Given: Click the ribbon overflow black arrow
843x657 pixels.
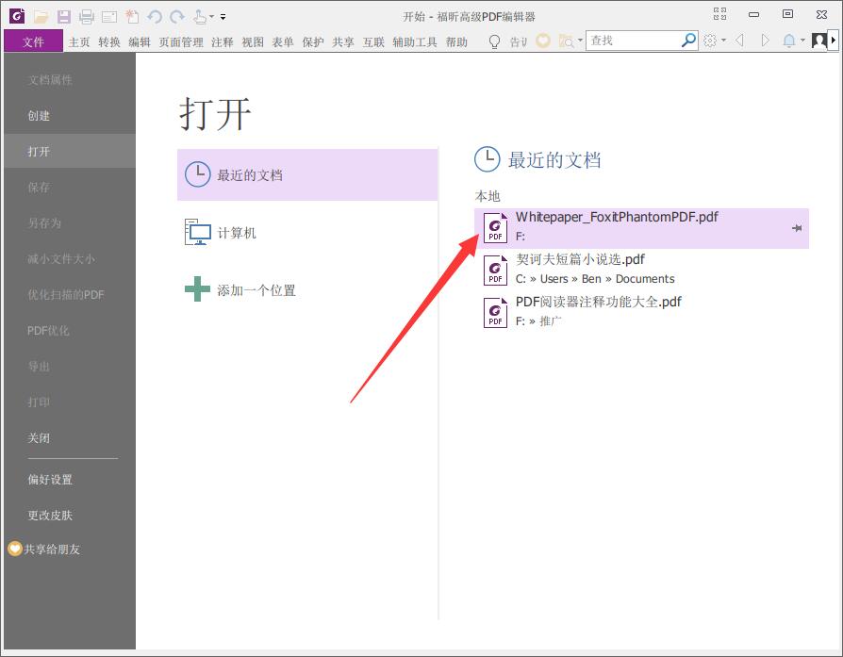Looking at the screenshot, I should [834, 41].
